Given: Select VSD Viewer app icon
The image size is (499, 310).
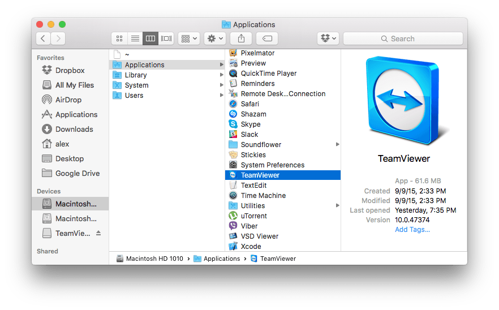Looking at the screenshot, I should coord(233,236).
